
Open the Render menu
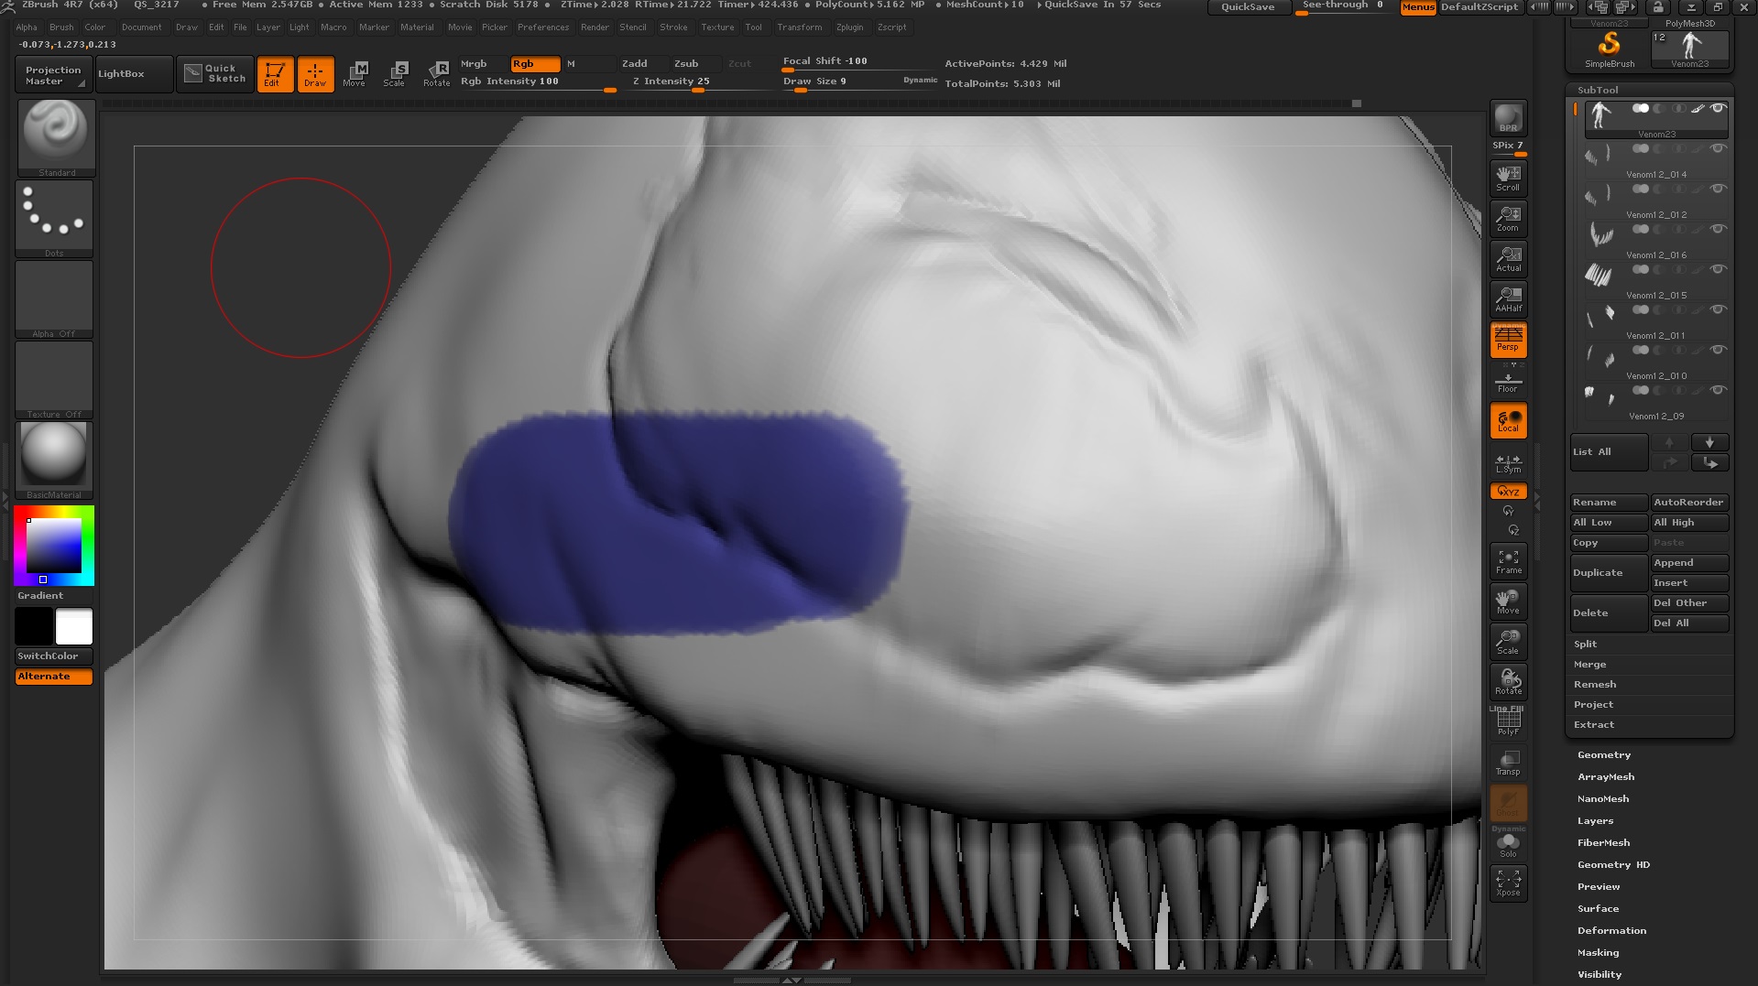[595, 27]
